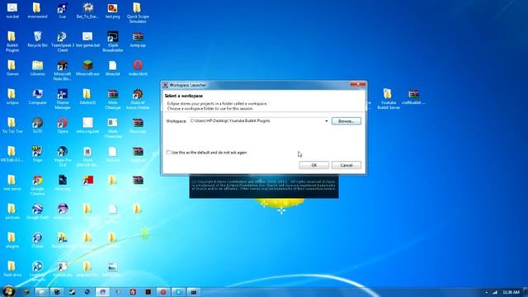The height and width of the screenshot is (297, 528).
Task: Select the test server folder
Action: coord(12,183)
